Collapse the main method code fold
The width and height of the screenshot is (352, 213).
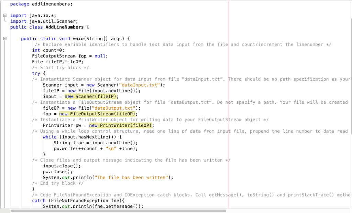click(x=4, y=38)
